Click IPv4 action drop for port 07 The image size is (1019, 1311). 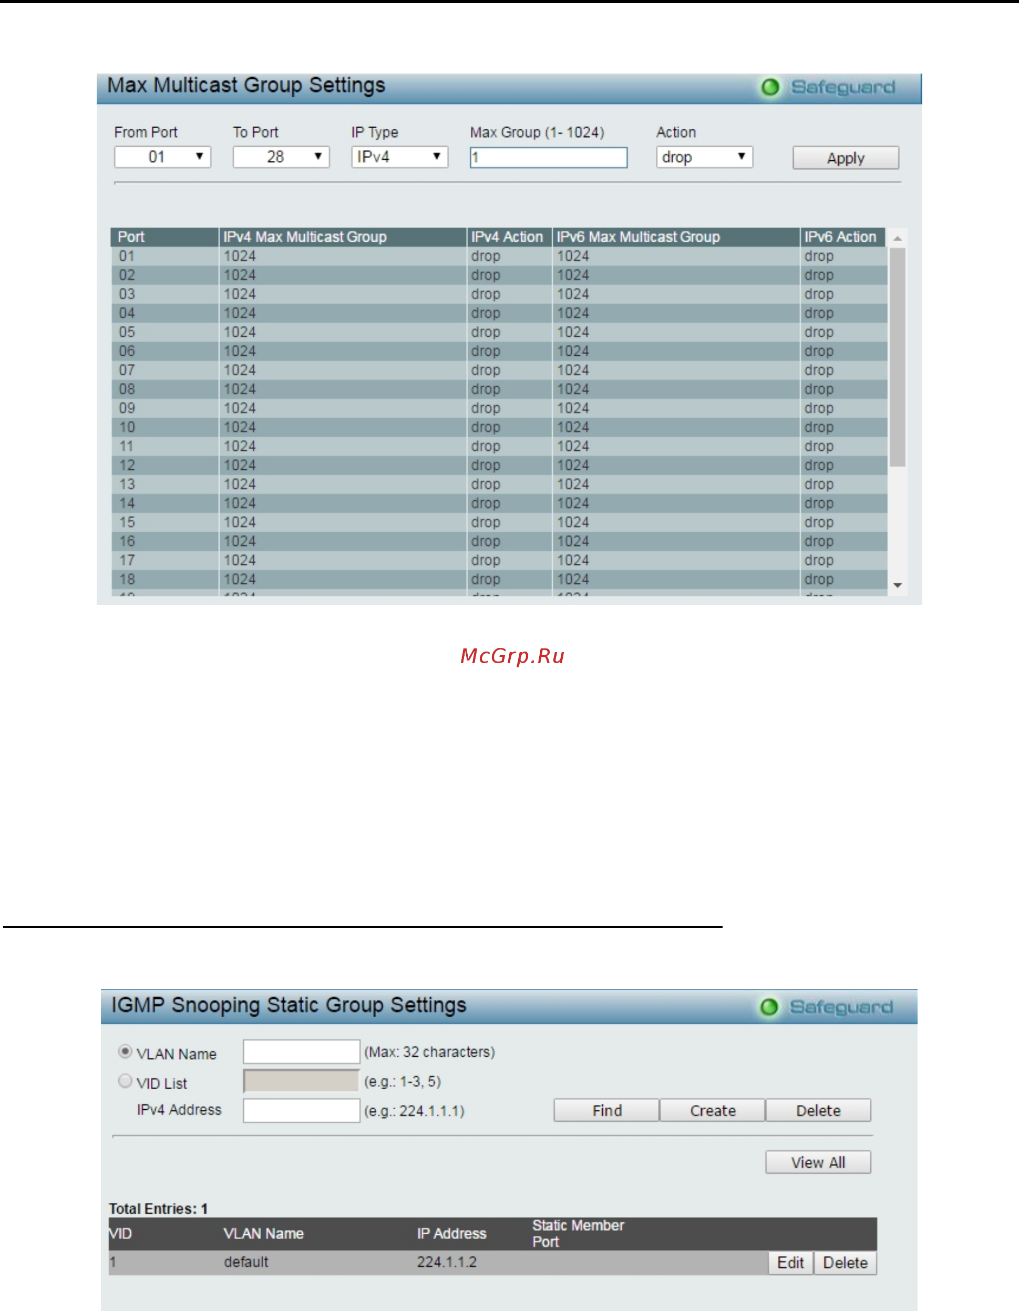click(x=486, y=370)
